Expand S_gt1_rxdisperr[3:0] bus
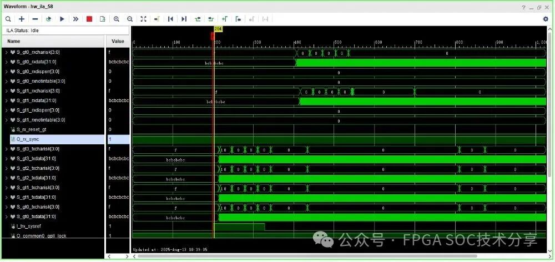The width and height of the screenshot is (555, 262). coord(6,110)
